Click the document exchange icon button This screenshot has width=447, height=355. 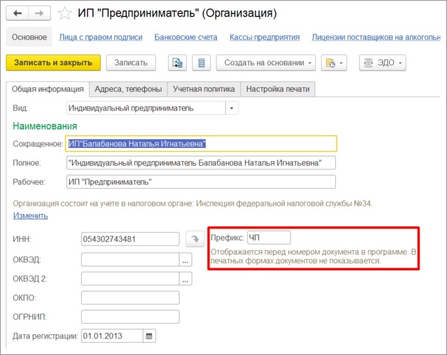177,63
